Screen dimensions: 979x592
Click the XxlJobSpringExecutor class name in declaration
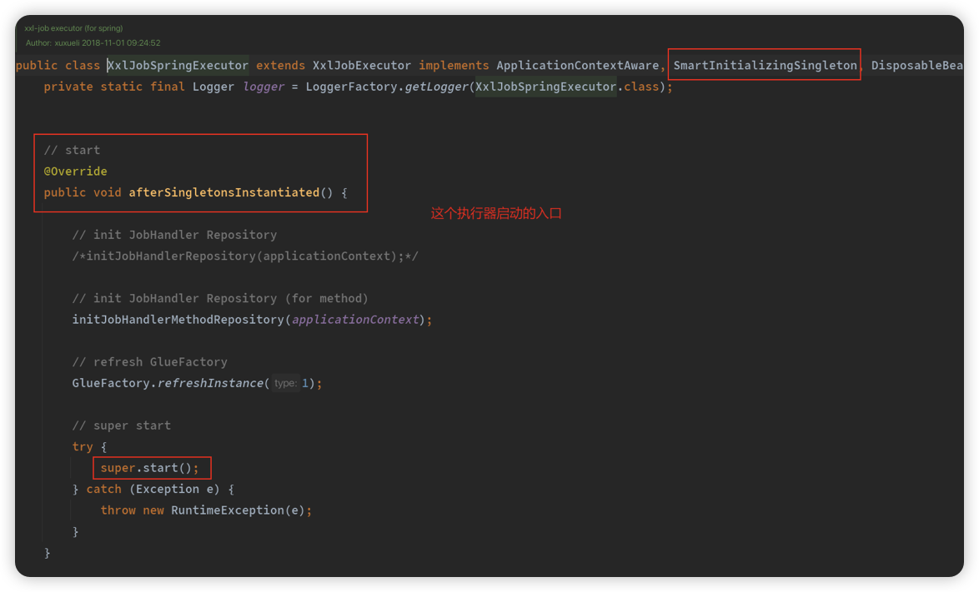[x=178, y=66]
